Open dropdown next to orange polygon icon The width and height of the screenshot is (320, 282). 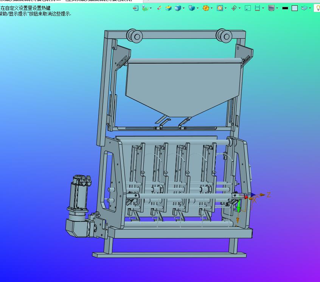tap(212, 8)
